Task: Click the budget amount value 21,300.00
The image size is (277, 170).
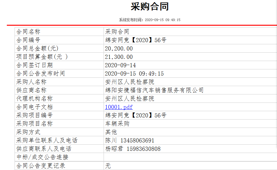Action: point(119,57)
